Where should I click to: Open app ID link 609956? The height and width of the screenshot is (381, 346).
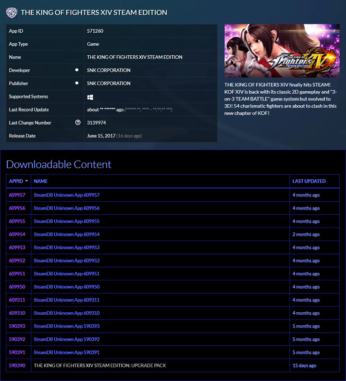tap(17, 208)
